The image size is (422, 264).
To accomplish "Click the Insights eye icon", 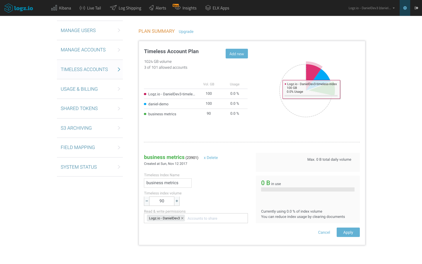I will coord(177,7).
